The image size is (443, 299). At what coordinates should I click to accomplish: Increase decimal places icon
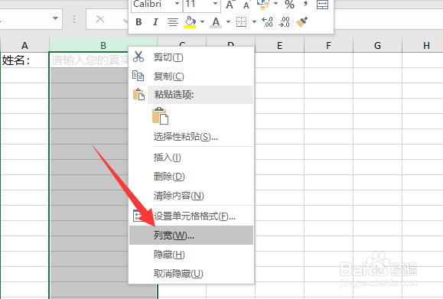pyautogui.click(x=267, y=21)
